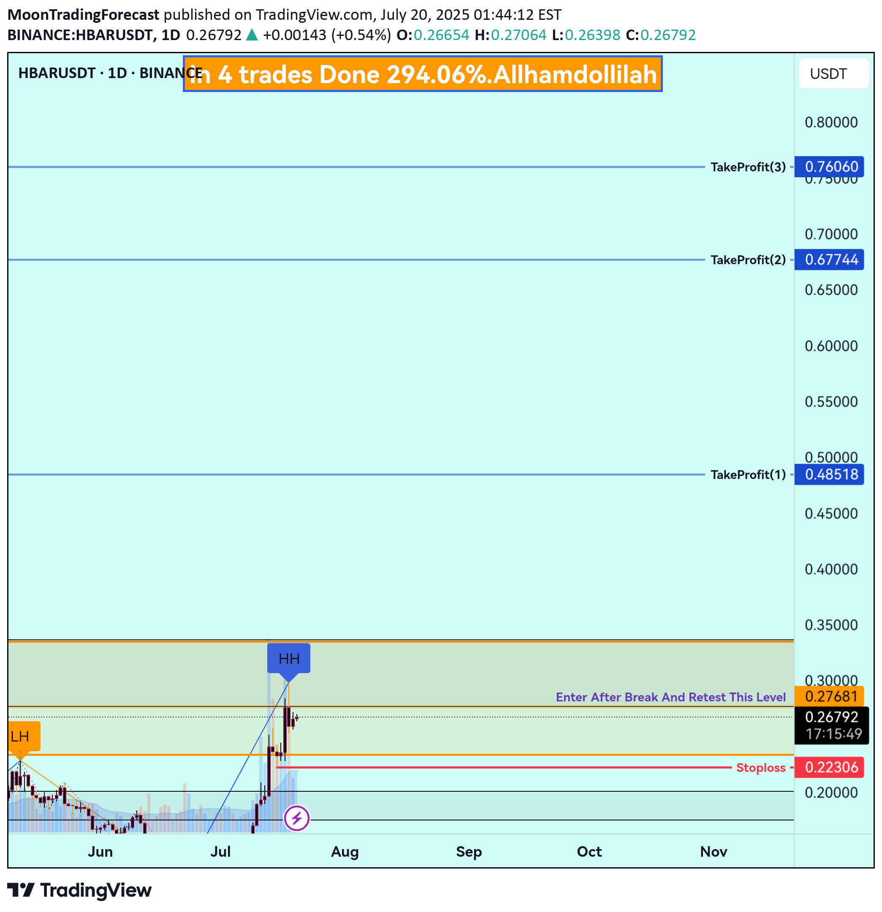Click the HH higher-high marker label
The image size is (882, 912).
click(x=288, y=658)
